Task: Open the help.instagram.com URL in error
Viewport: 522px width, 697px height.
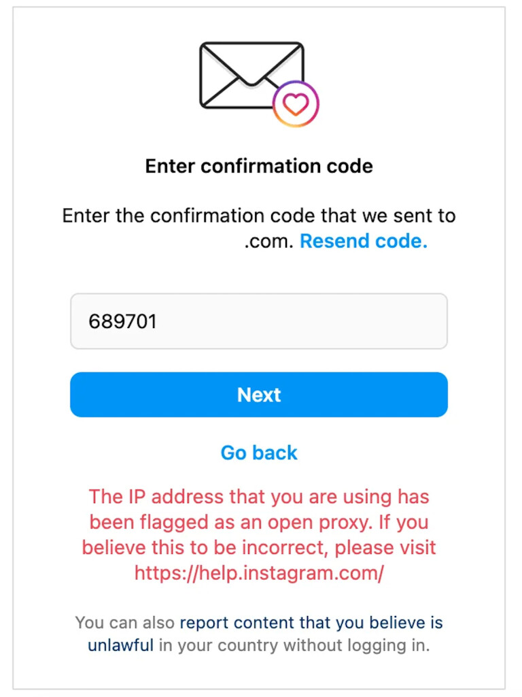Action: [259, 573]
